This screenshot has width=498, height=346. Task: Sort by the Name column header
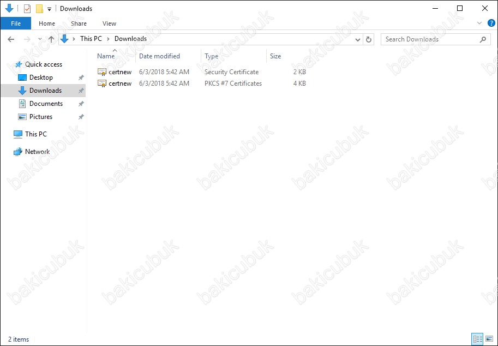106,56
